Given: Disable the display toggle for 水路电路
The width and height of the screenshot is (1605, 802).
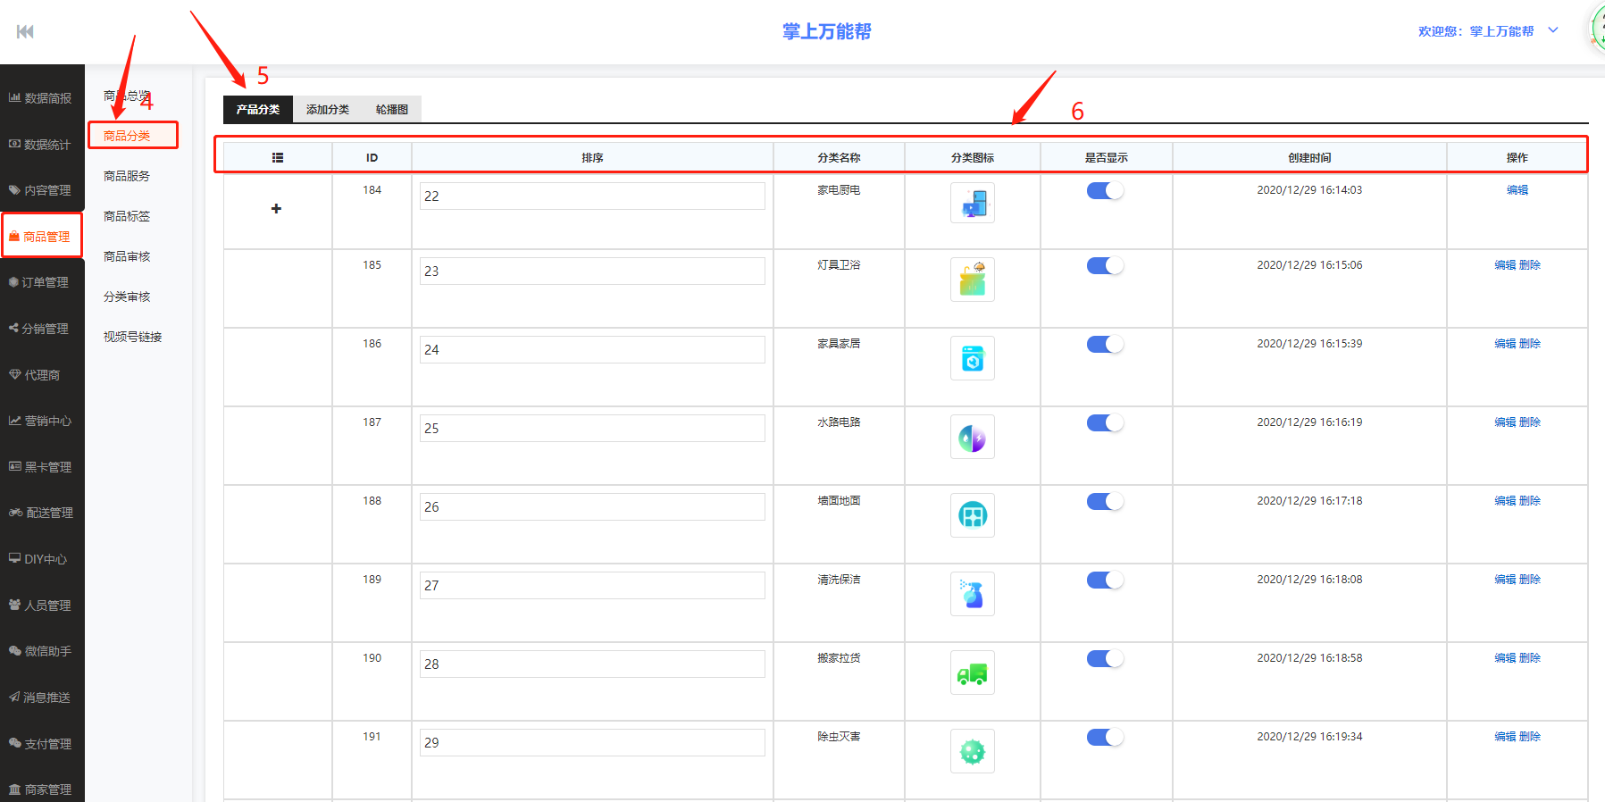Looking at the screenshot, I should 1105,423.
